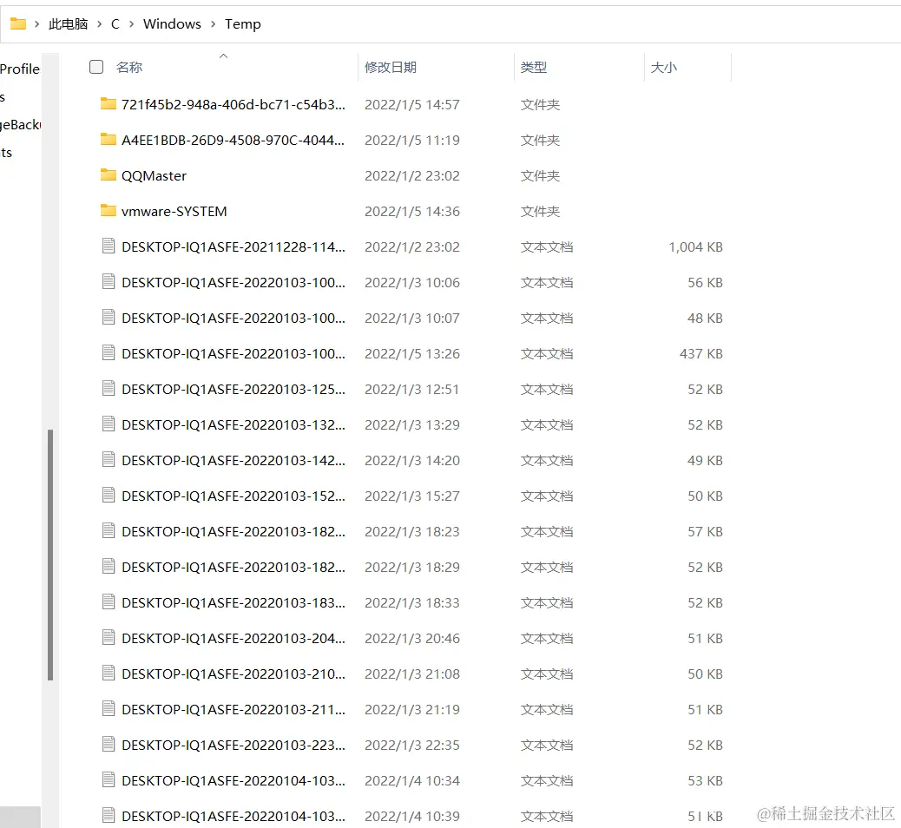
Task: Select Profile item in navigation pane
Action: pyautogui.click(x=20, y=69)
